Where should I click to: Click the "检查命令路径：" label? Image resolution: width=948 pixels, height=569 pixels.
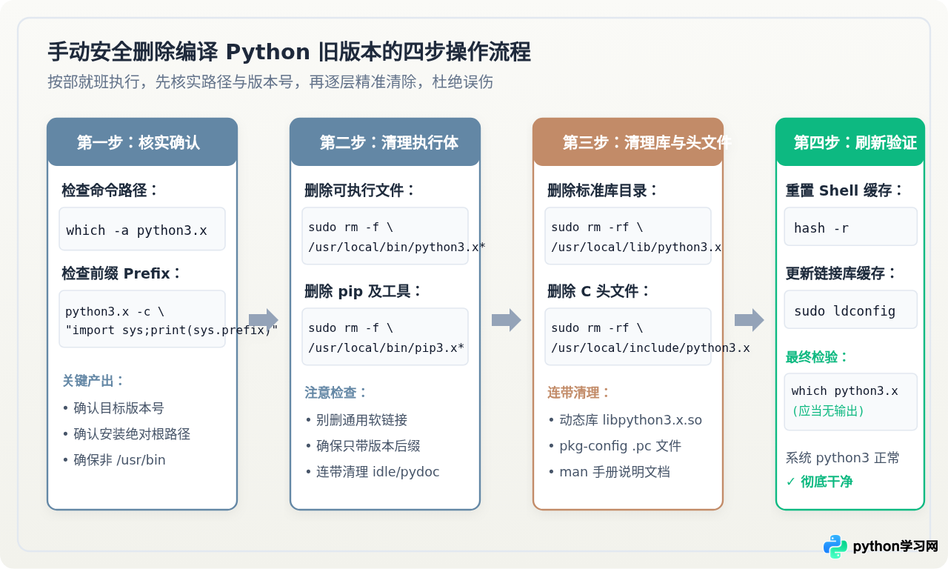[x=110, y=190]
